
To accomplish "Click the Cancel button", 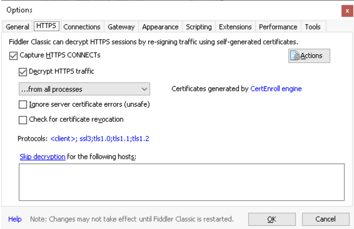I will (326, 219).
